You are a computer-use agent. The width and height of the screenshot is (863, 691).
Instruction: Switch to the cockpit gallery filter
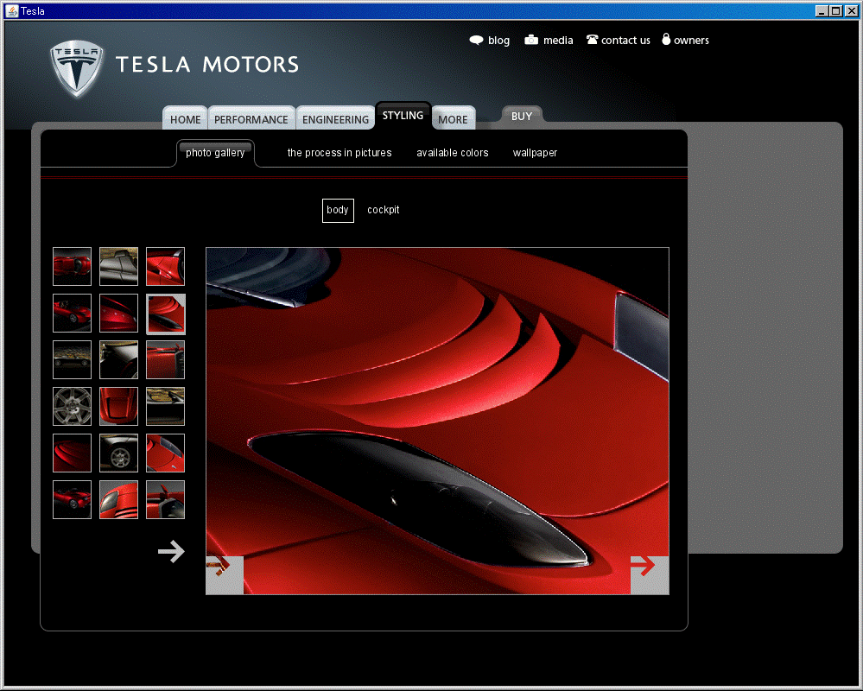tap(383, 210)
